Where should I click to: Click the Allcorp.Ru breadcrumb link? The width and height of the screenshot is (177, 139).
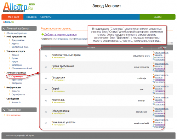(8, 22)
